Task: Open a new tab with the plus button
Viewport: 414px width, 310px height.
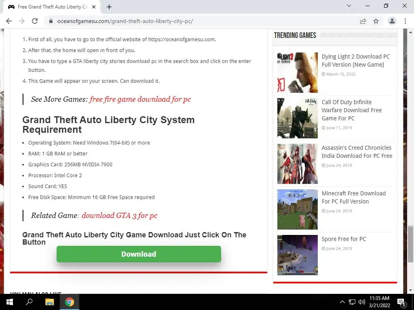Action: tap(109, 7)
